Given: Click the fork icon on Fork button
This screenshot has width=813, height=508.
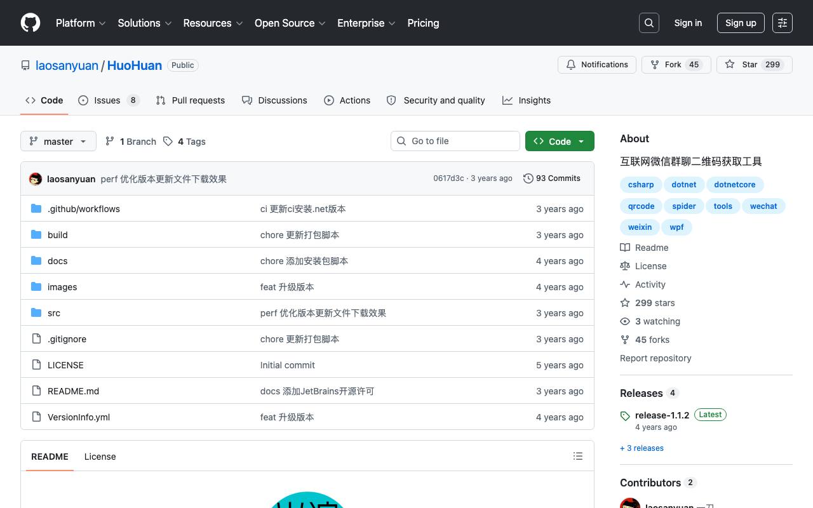Looking at the screenshot, I should (x=655, y=65).
